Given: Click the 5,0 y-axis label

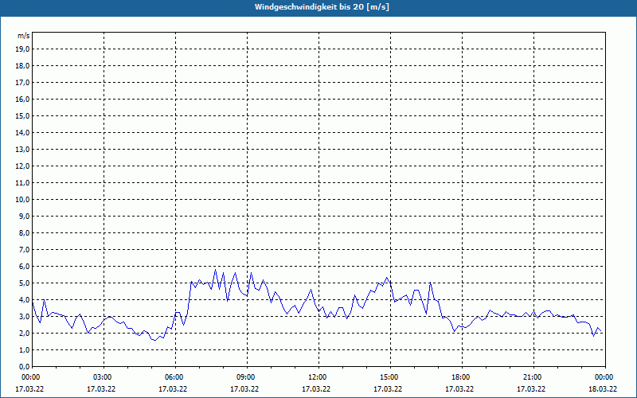Looking at the screenshot, I should click(x=25, y=283).
